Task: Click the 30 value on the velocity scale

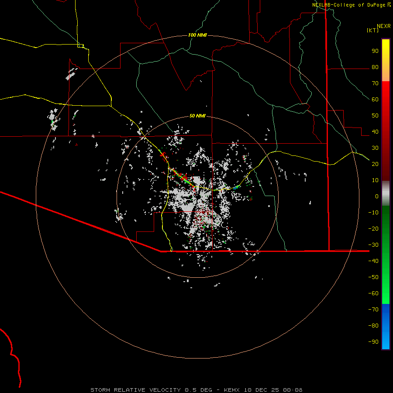Action: point(375,148)
